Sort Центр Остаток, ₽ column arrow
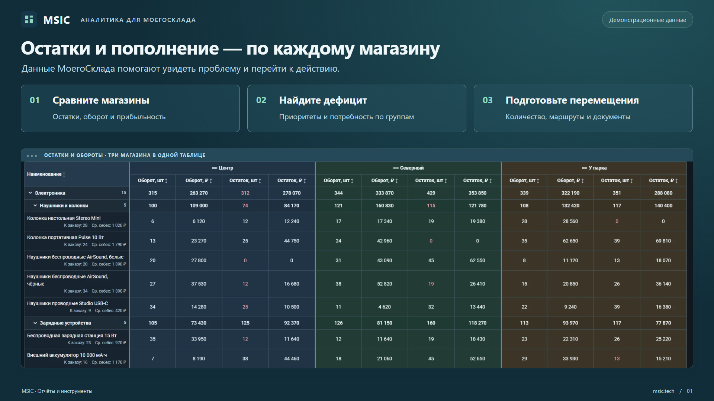The width and height of the screenshot is (714, 401). [x=305, y=181]
